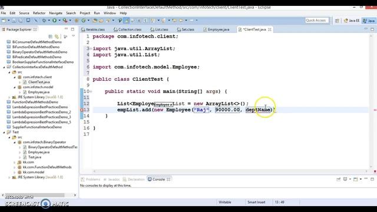Toggle Mark Occurrences highlighted toolbar icon
The image size is (377, 212).
(x=126, y=21)
